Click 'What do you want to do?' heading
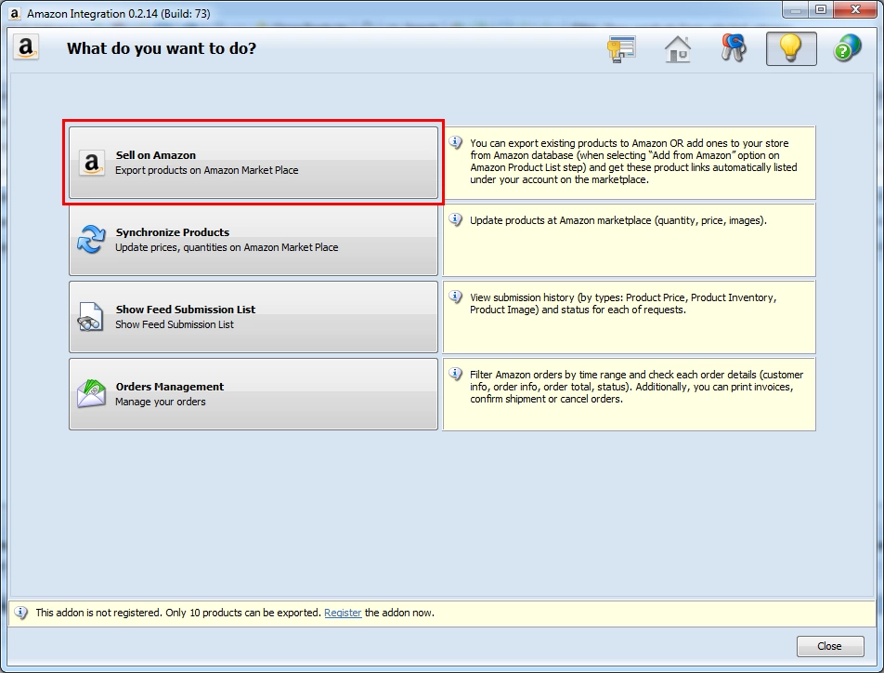The image size is (884, 673). pyautogui.click(x=162, y=48)
